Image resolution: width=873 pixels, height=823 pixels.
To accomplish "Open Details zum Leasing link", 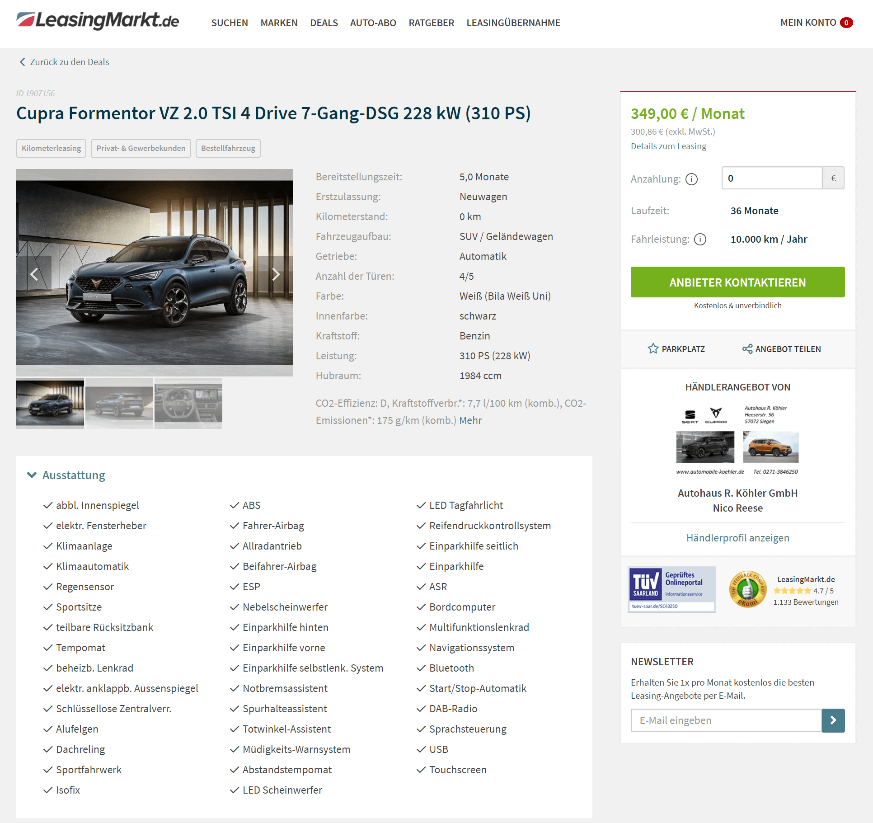I will tap(668, 146).
